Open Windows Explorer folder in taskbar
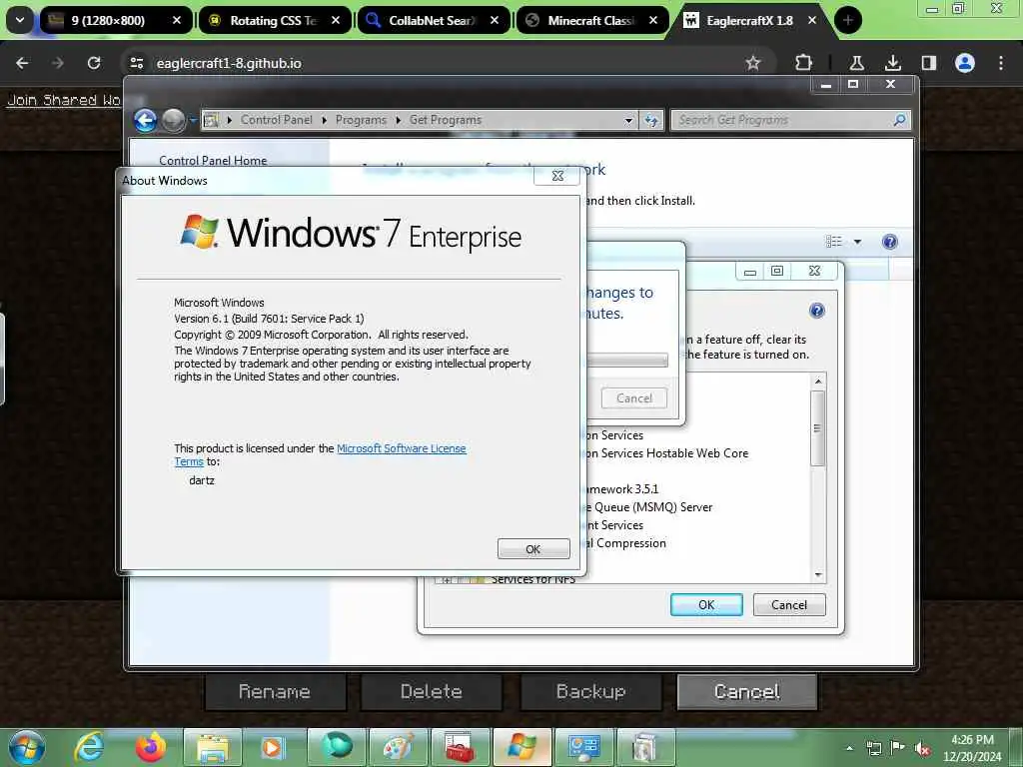 (213, 747)
